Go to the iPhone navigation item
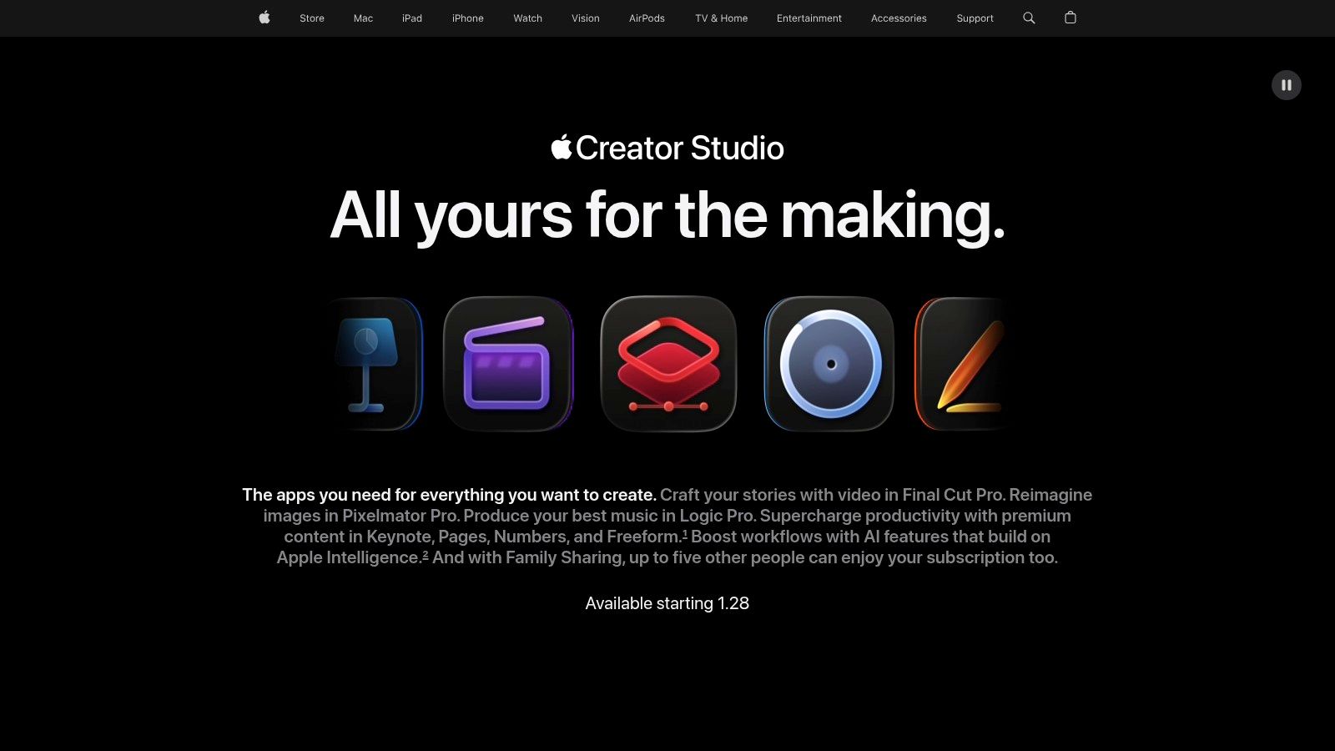This screenshot has width=1335, height=751. (x=467, y=18)
